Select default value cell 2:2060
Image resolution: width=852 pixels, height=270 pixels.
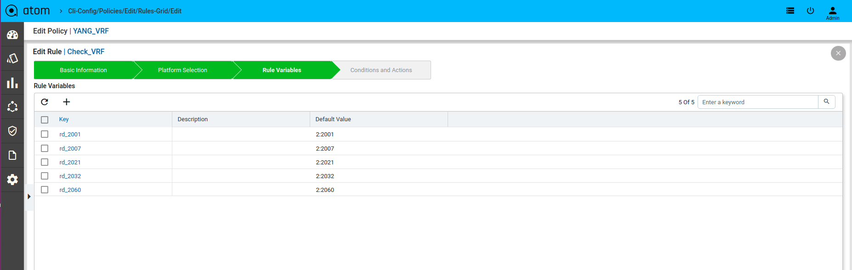click(x=325, y=190)
